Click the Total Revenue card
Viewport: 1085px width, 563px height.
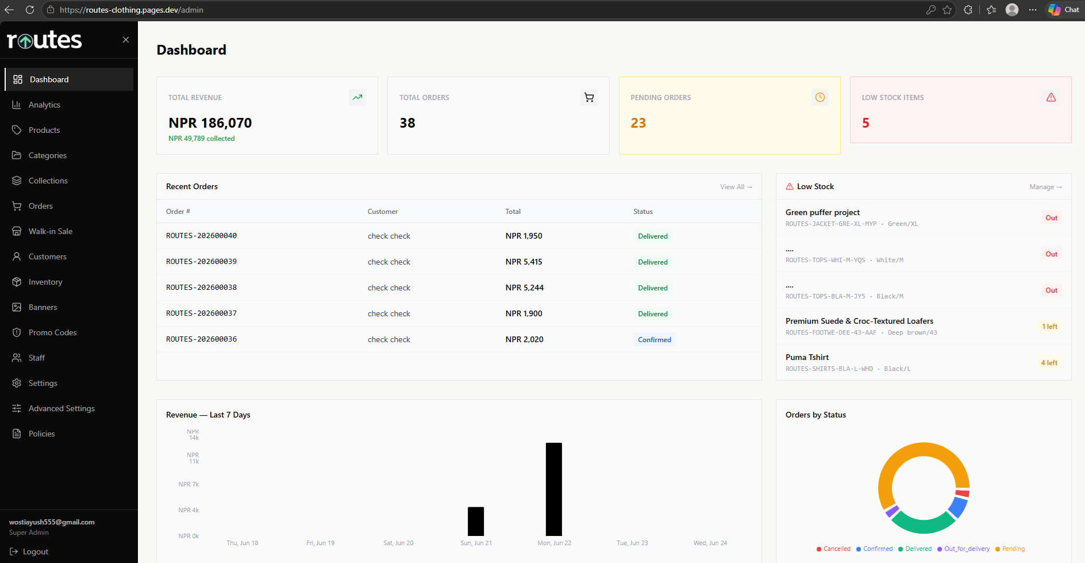267,116
